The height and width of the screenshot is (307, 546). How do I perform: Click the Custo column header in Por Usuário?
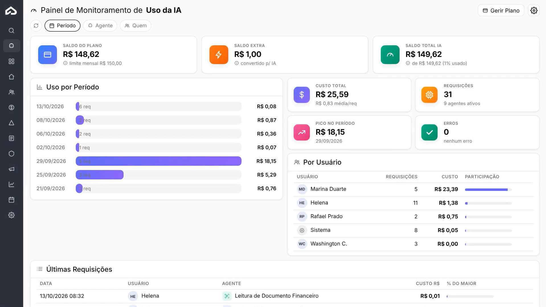tap(450, 177)
